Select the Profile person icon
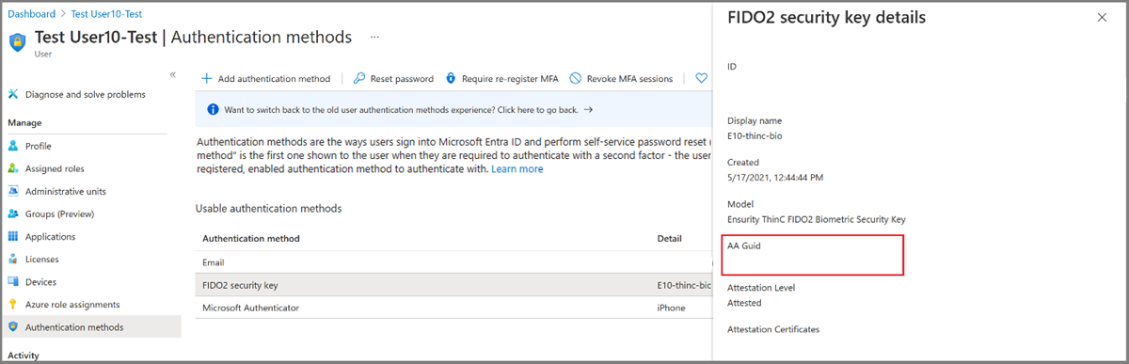The height and width of the screenshot is (364, 1129). pos(13,147)
